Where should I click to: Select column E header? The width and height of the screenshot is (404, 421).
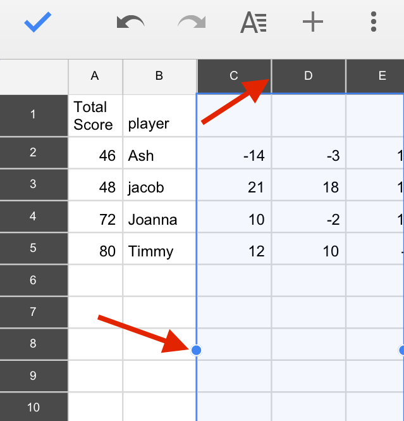point(376,76)
